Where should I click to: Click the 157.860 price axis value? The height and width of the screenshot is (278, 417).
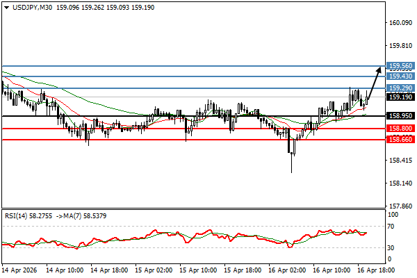400,206
